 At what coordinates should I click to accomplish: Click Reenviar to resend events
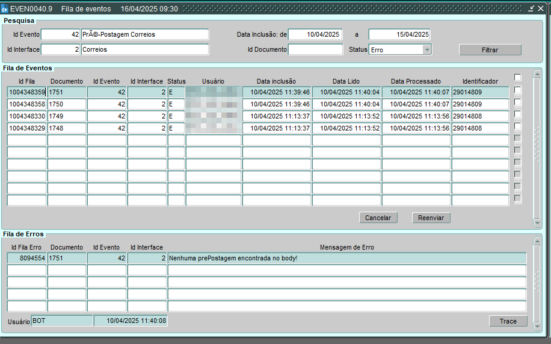(x=431, y=218)
